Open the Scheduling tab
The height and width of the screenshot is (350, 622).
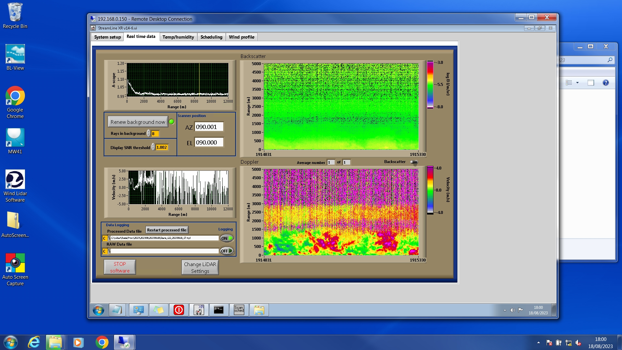[211, 37]
